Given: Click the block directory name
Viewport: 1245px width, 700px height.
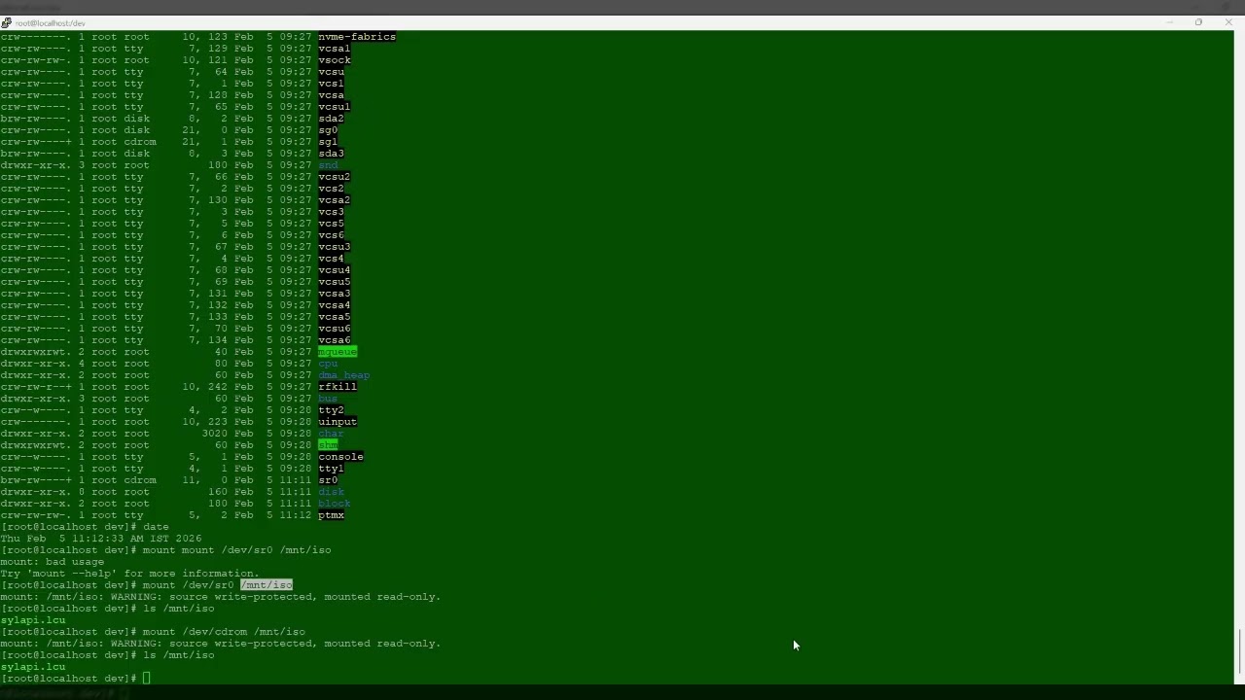Looking at the screenshot, I should pos(335,504).
